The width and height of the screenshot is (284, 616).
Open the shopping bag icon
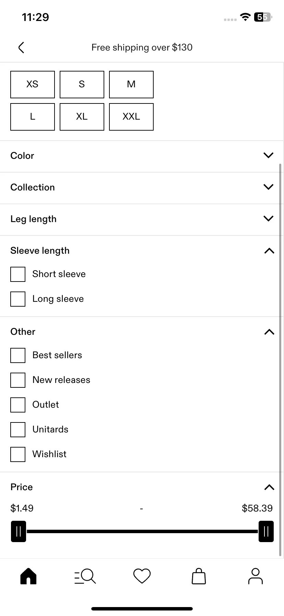click(x=199, y=576)
